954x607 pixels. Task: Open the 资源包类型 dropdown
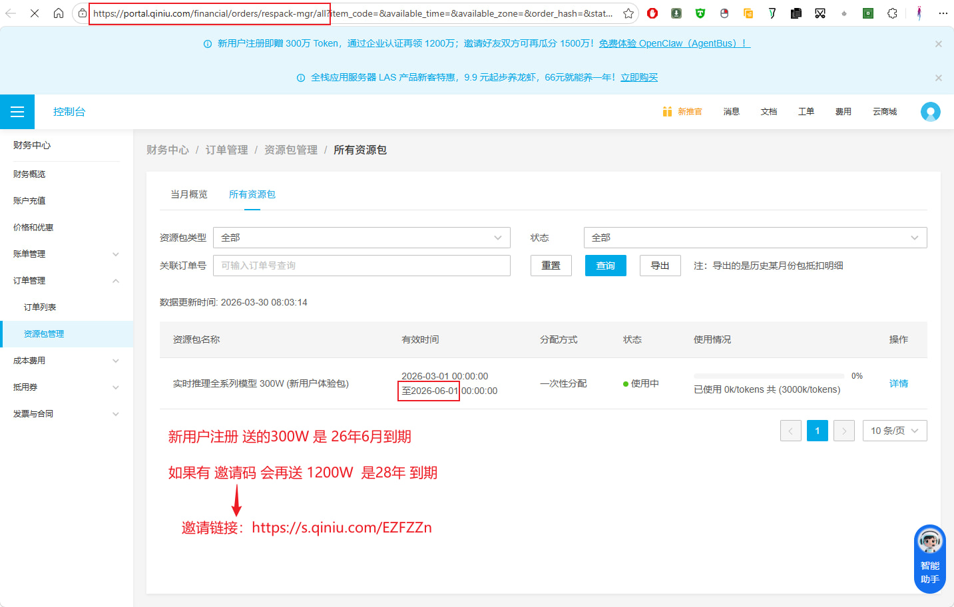[x=361, y=238]
